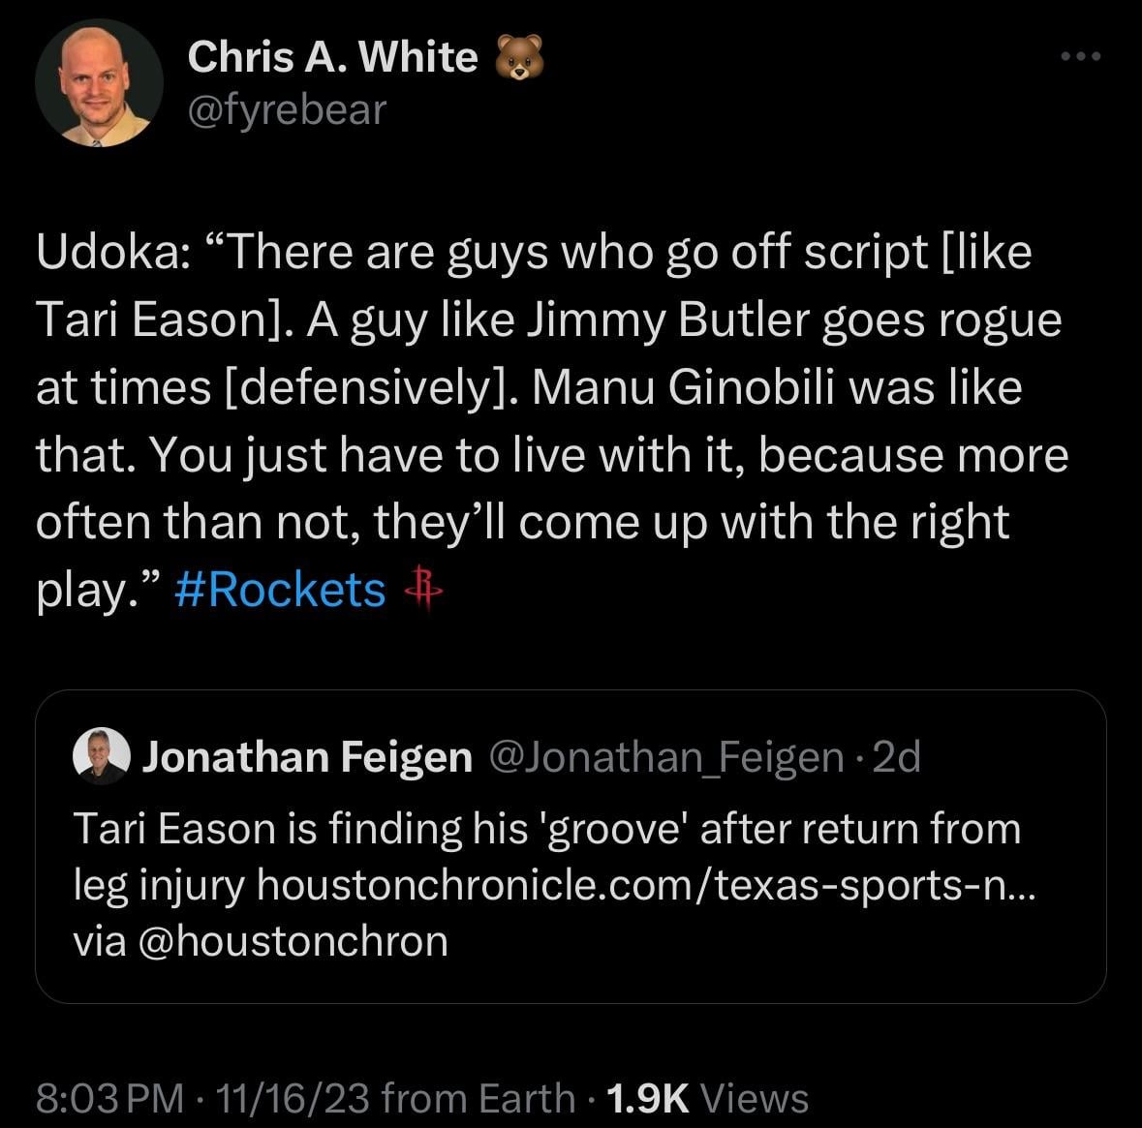Open the quoted Tari Eason 'groove' headline
The height and width of the screenshot is (1128, 1142).
point(546,829)
